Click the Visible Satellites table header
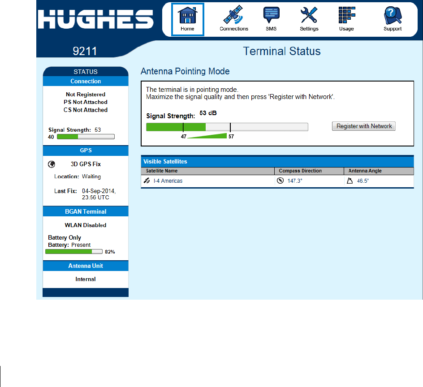This screenshot has width=423, height=387. [277, 161]
